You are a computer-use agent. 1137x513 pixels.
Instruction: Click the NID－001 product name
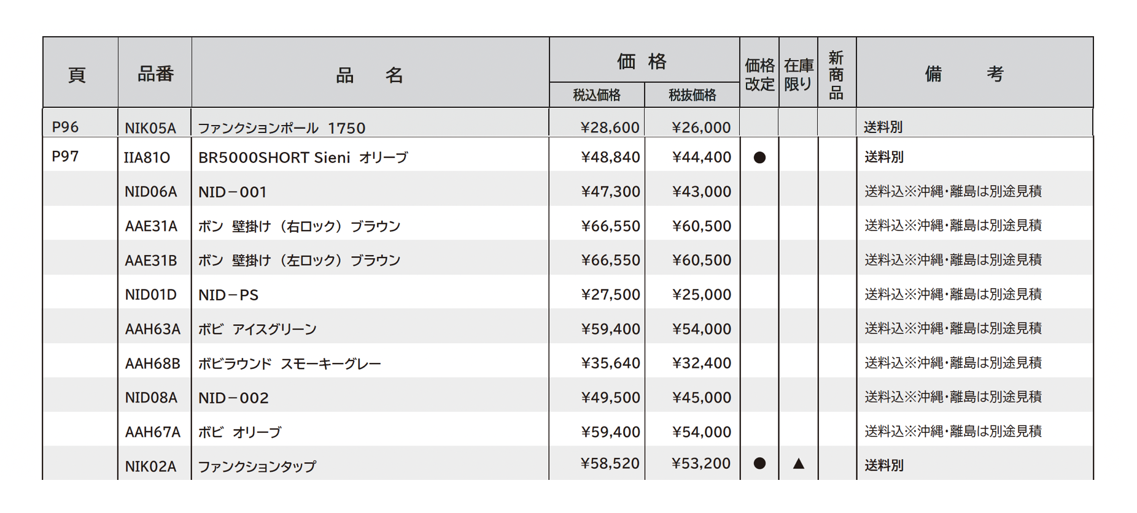click(x=233, y=192)
